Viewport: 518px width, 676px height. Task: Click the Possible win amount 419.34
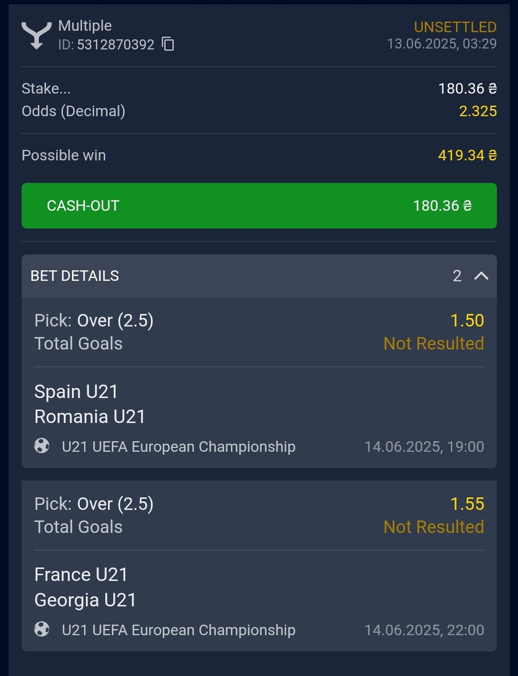[467, 155]
